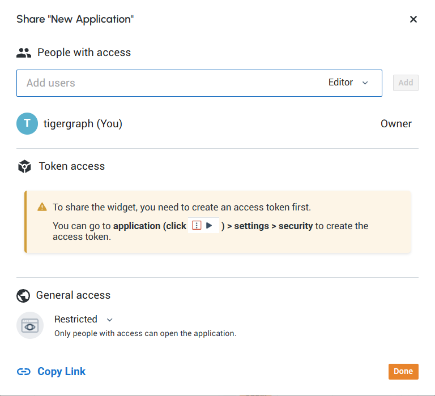The width and height of the screenshot is (435, 396).
Task: Click the People with access heading
Action: (x=84, y=53)
